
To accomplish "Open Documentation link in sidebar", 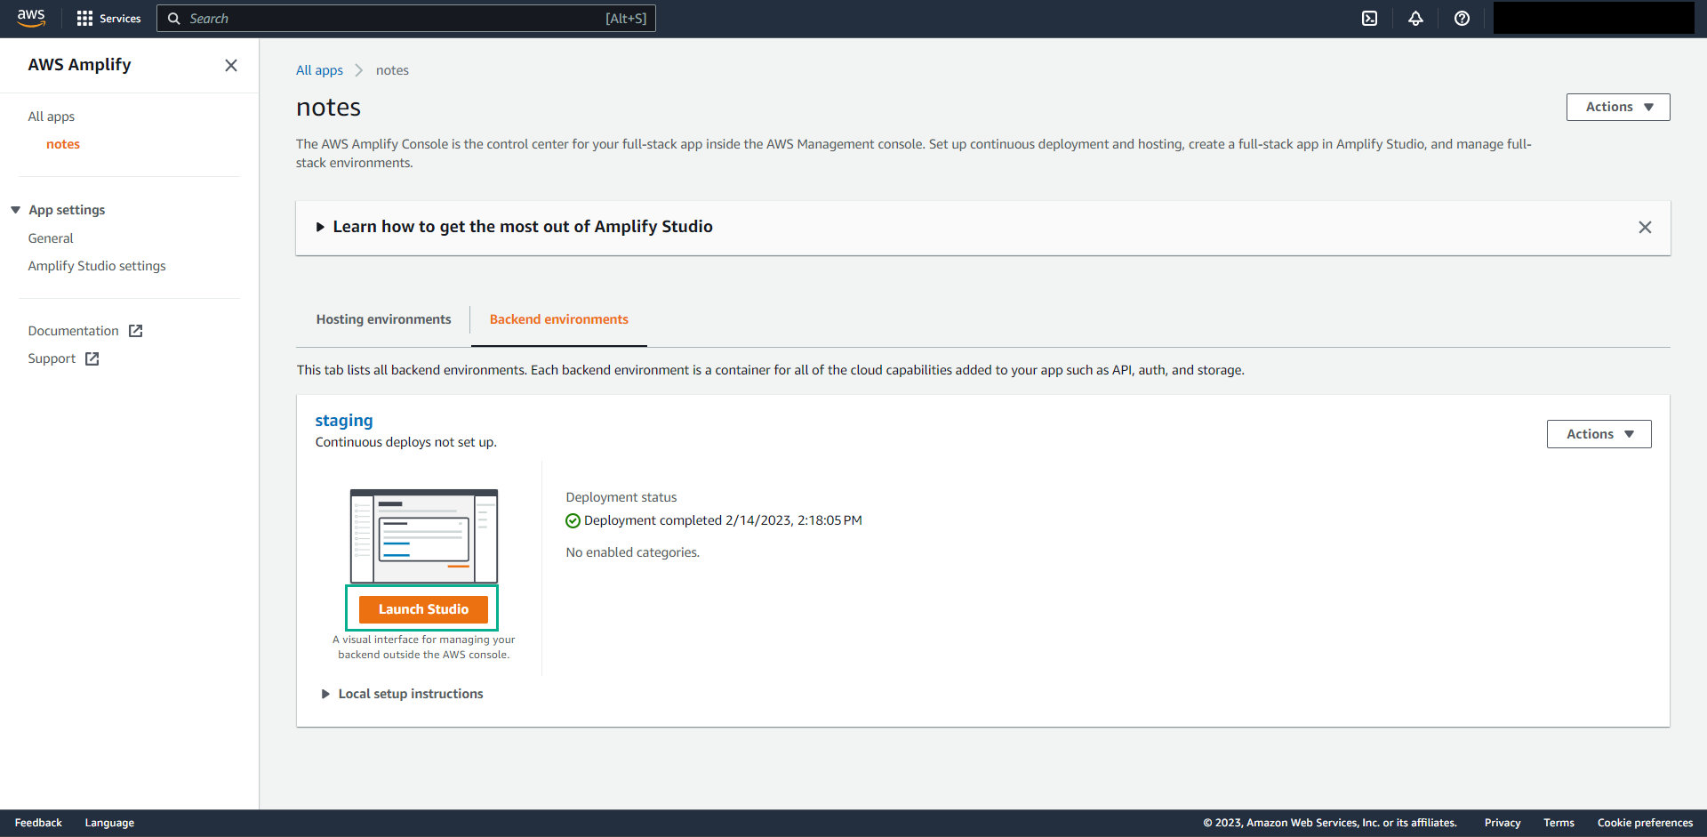I will click(73, 331).
